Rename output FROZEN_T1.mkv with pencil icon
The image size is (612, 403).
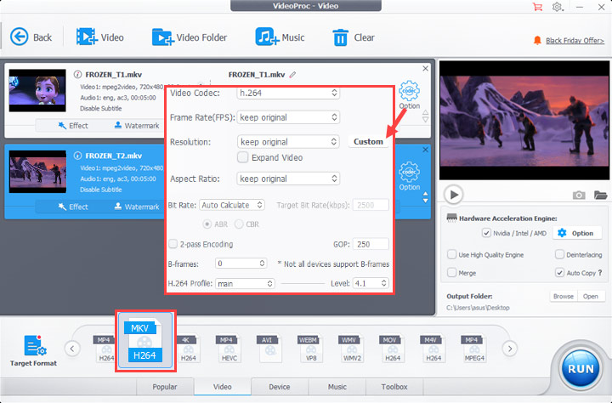click(292, 74)
